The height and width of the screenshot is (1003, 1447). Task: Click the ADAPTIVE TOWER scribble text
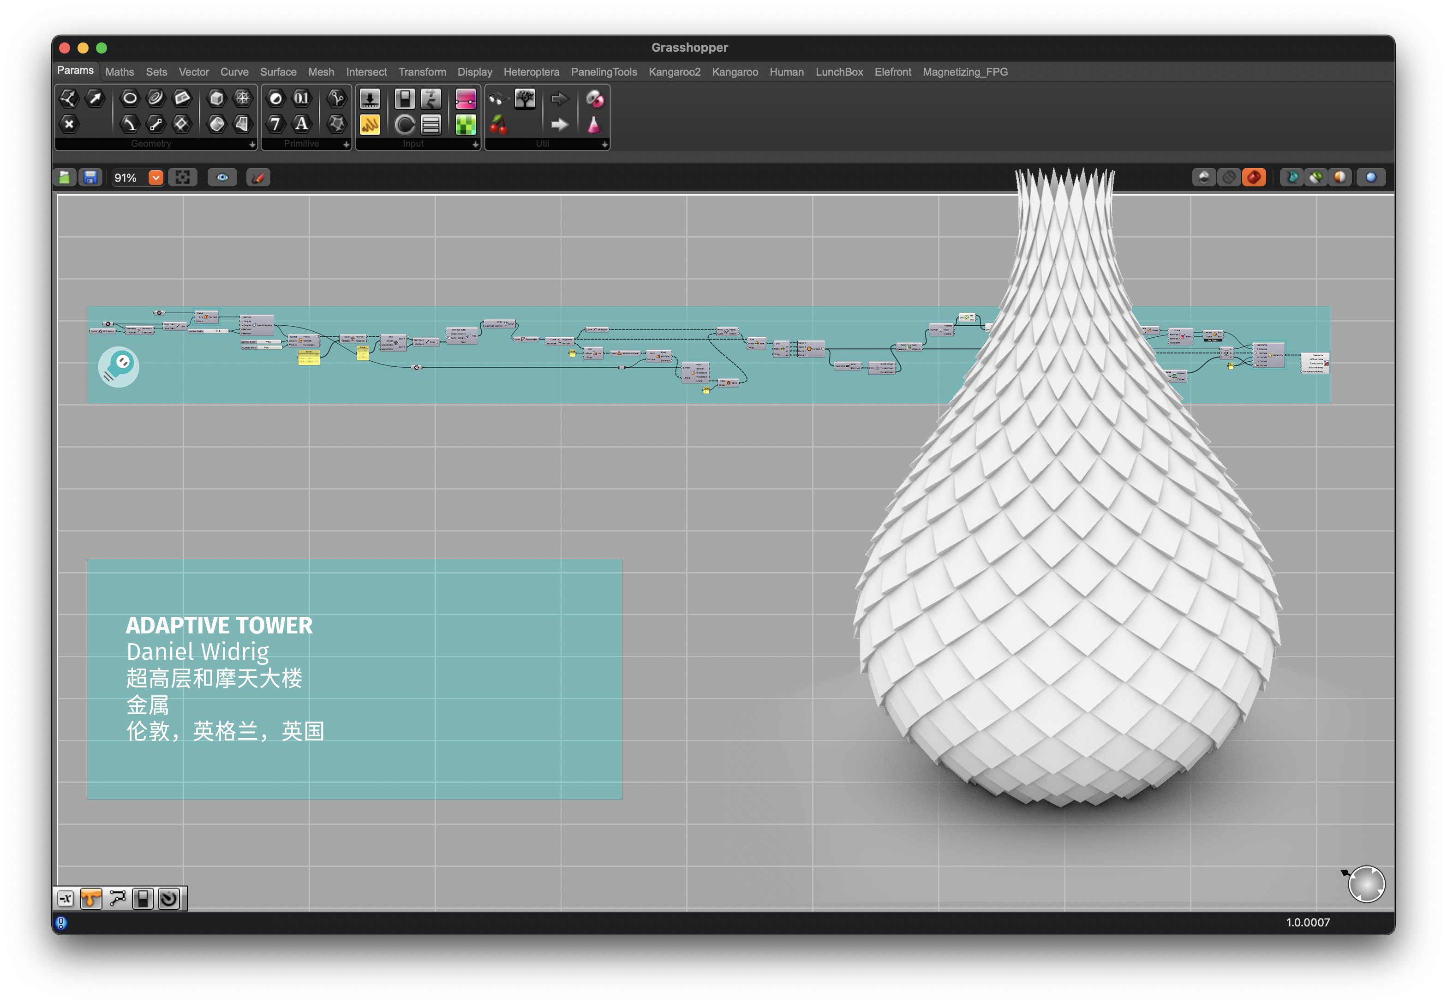219,626
